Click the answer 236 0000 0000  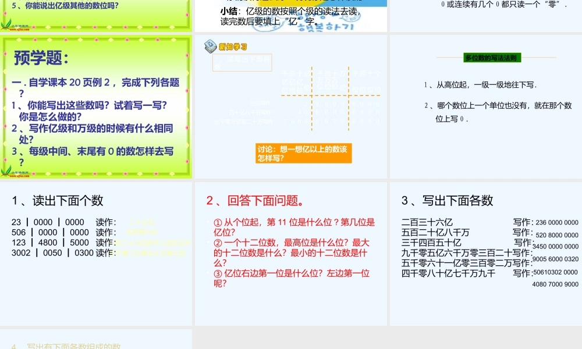(557, 223)
